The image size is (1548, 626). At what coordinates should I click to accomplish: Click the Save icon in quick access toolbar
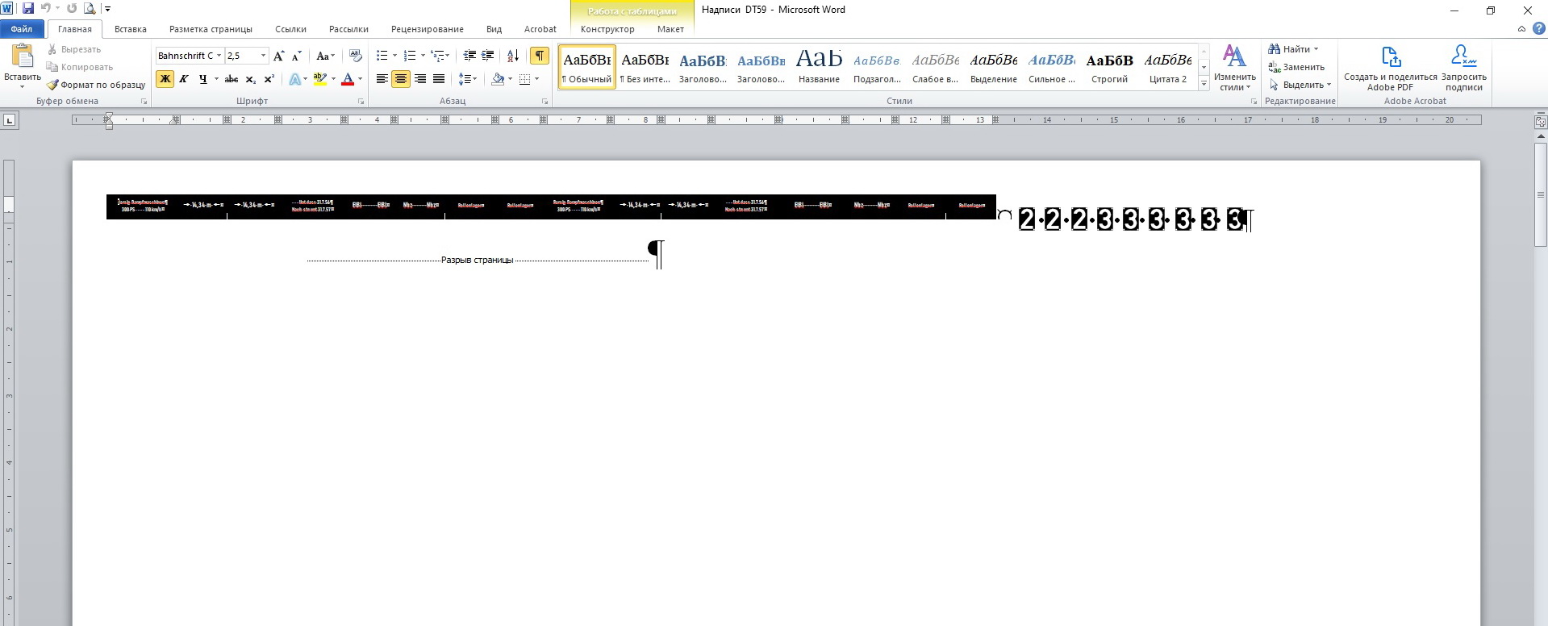point(28,9)
